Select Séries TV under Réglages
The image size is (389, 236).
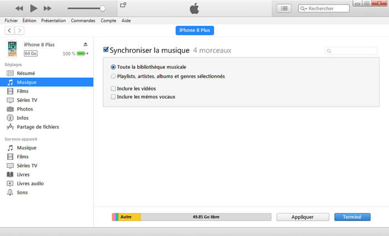(x=47, y=100)
